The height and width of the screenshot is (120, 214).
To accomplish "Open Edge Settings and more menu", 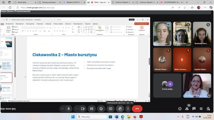I will (205, 8).
